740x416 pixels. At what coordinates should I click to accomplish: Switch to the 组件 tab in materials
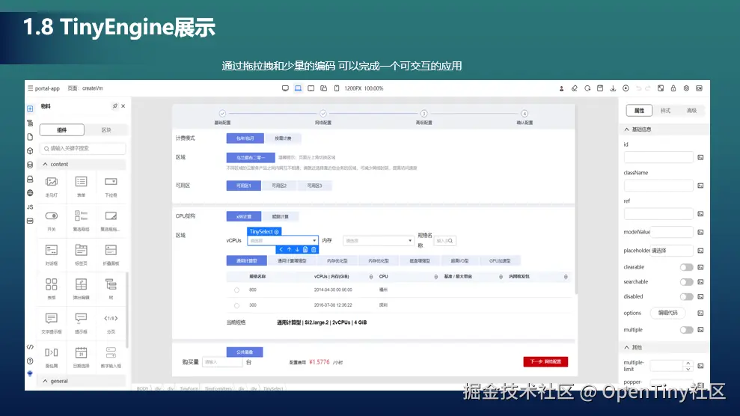tap(62, 129)
